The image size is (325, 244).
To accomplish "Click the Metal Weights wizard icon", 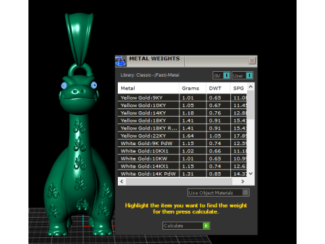I will tap(121, 61).
